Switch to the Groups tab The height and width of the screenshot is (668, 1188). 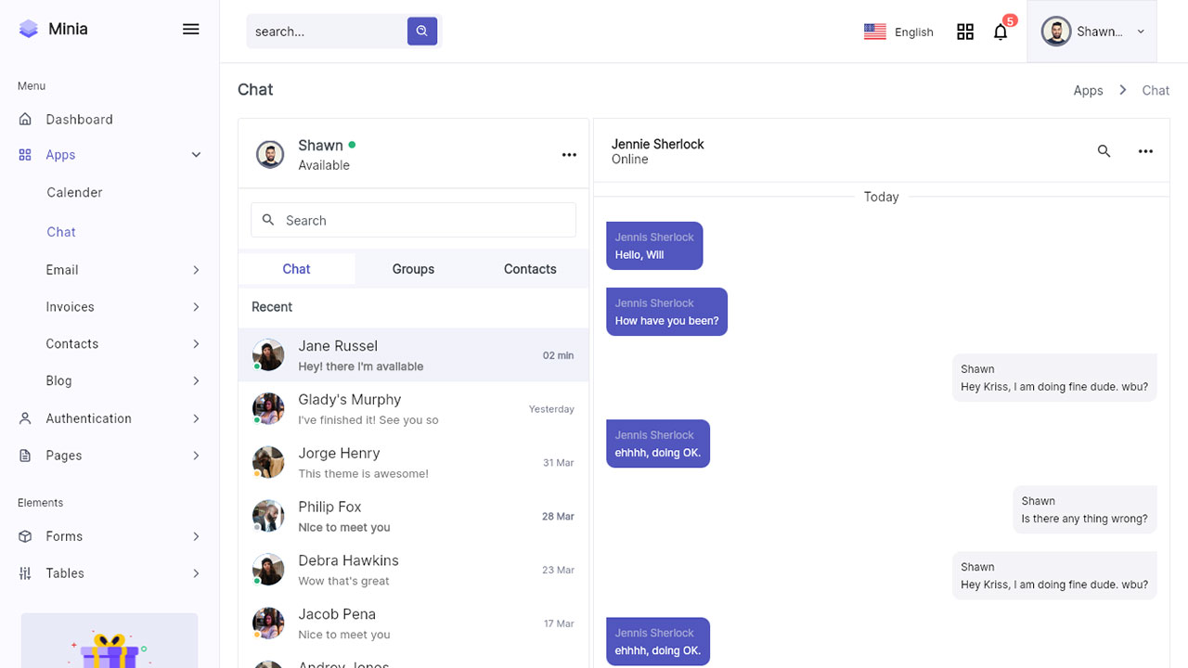point(413,268)
